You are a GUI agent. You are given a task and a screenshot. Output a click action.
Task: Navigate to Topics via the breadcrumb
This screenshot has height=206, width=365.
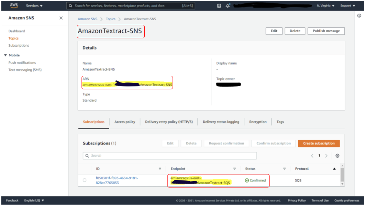(x=111, y=19)
